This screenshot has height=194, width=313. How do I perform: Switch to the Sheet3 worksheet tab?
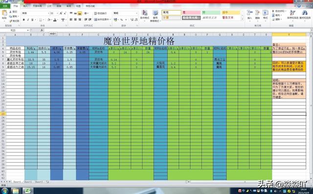39,182
